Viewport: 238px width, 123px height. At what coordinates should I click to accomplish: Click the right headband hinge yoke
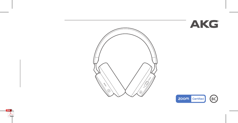155,68
